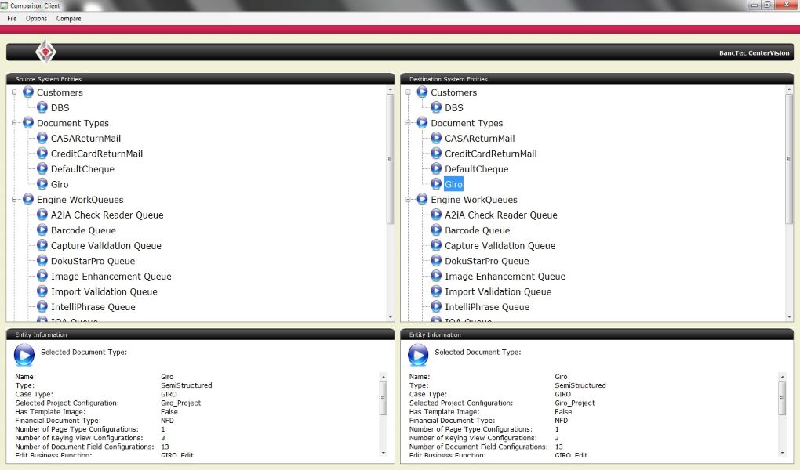Click the DefaultCheque icon in the Source tree

[x=42, y=168]
